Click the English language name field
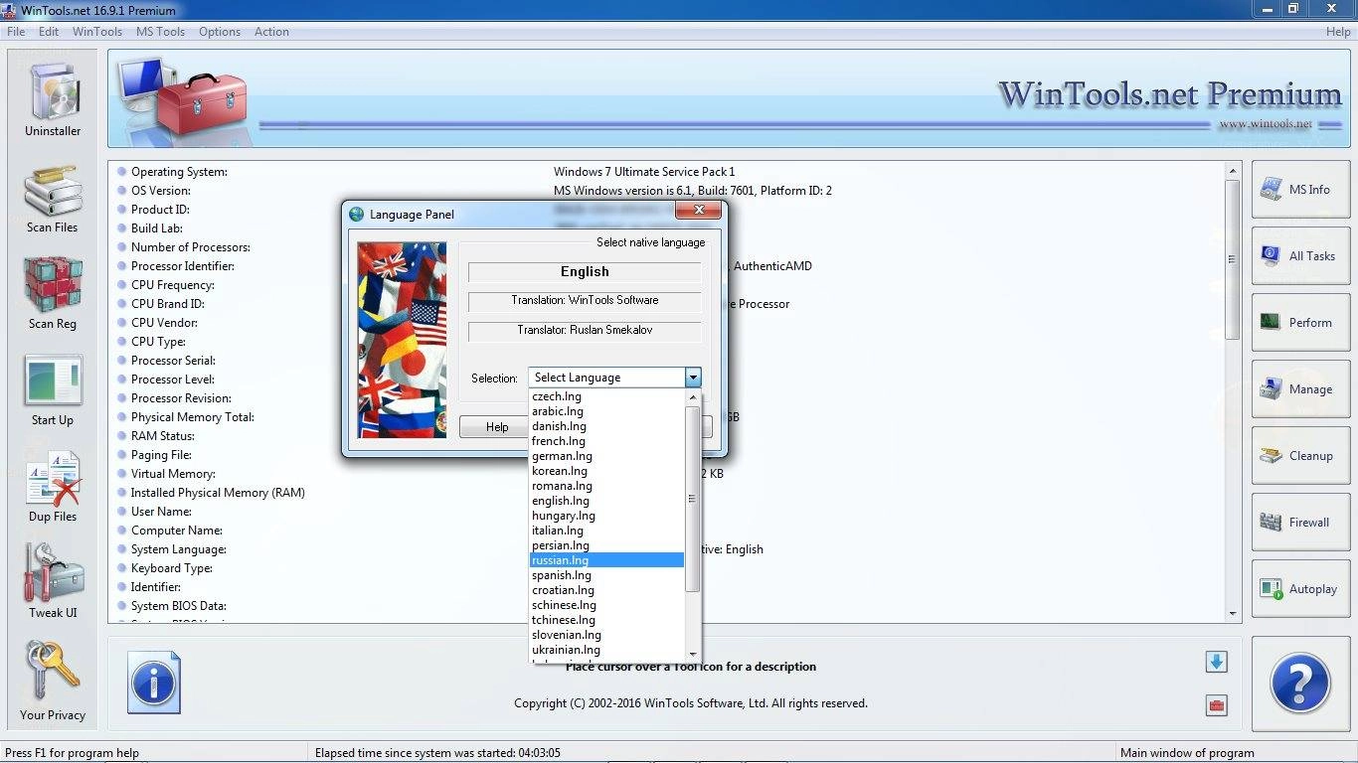This screenshot has height=763, width=1358. point(585,271)
